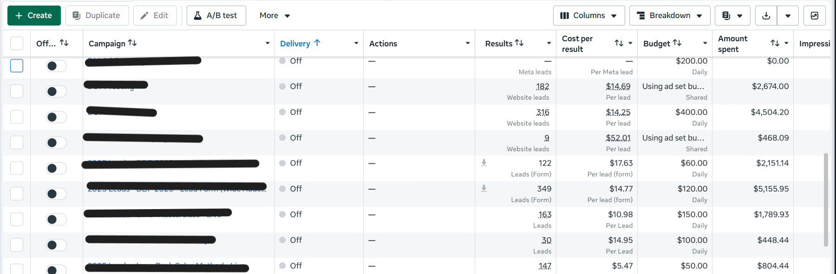Click the vertical scrollbar on the table

point(826,199)
